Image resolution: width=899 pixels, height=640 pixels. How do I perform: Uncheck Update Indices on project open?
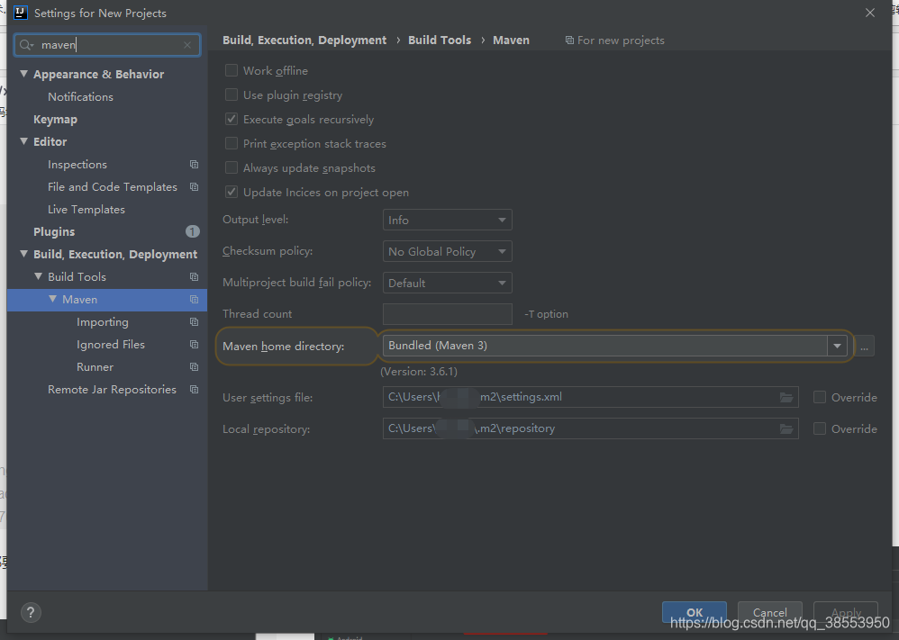click(x=232, y=192)
